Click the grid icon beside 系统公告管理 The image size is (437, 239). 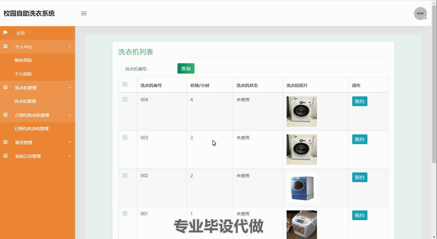pyautogui.click(x=5, y=156)
